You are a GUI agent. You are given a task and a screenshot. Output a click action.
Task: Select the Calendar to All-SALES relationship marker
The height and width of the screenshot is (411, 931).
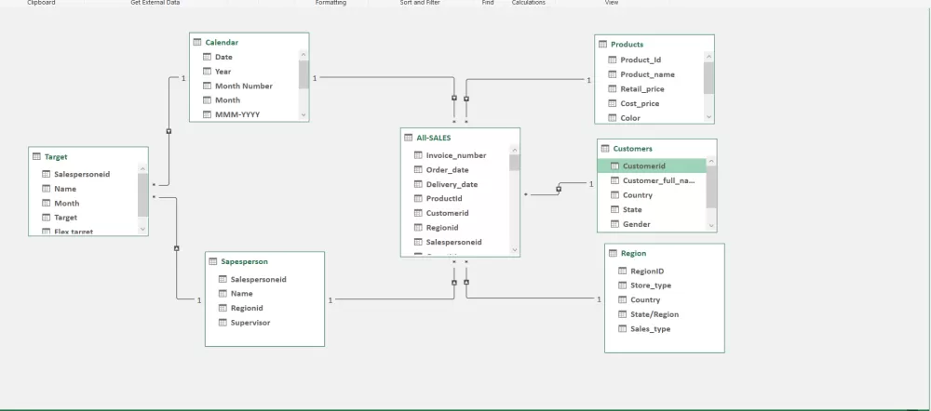pos(454,98)
